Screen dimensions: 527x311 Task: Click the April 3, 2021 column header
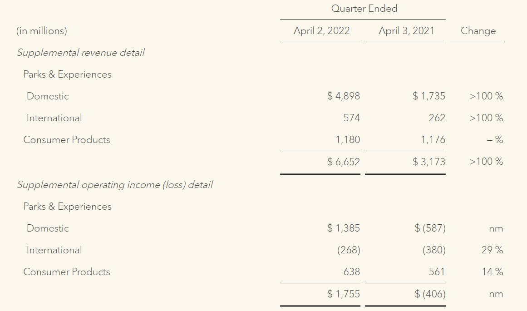pos(406,31)
